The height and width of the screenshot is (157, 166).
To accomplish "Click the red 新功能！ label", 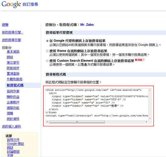I will [140, 60].
